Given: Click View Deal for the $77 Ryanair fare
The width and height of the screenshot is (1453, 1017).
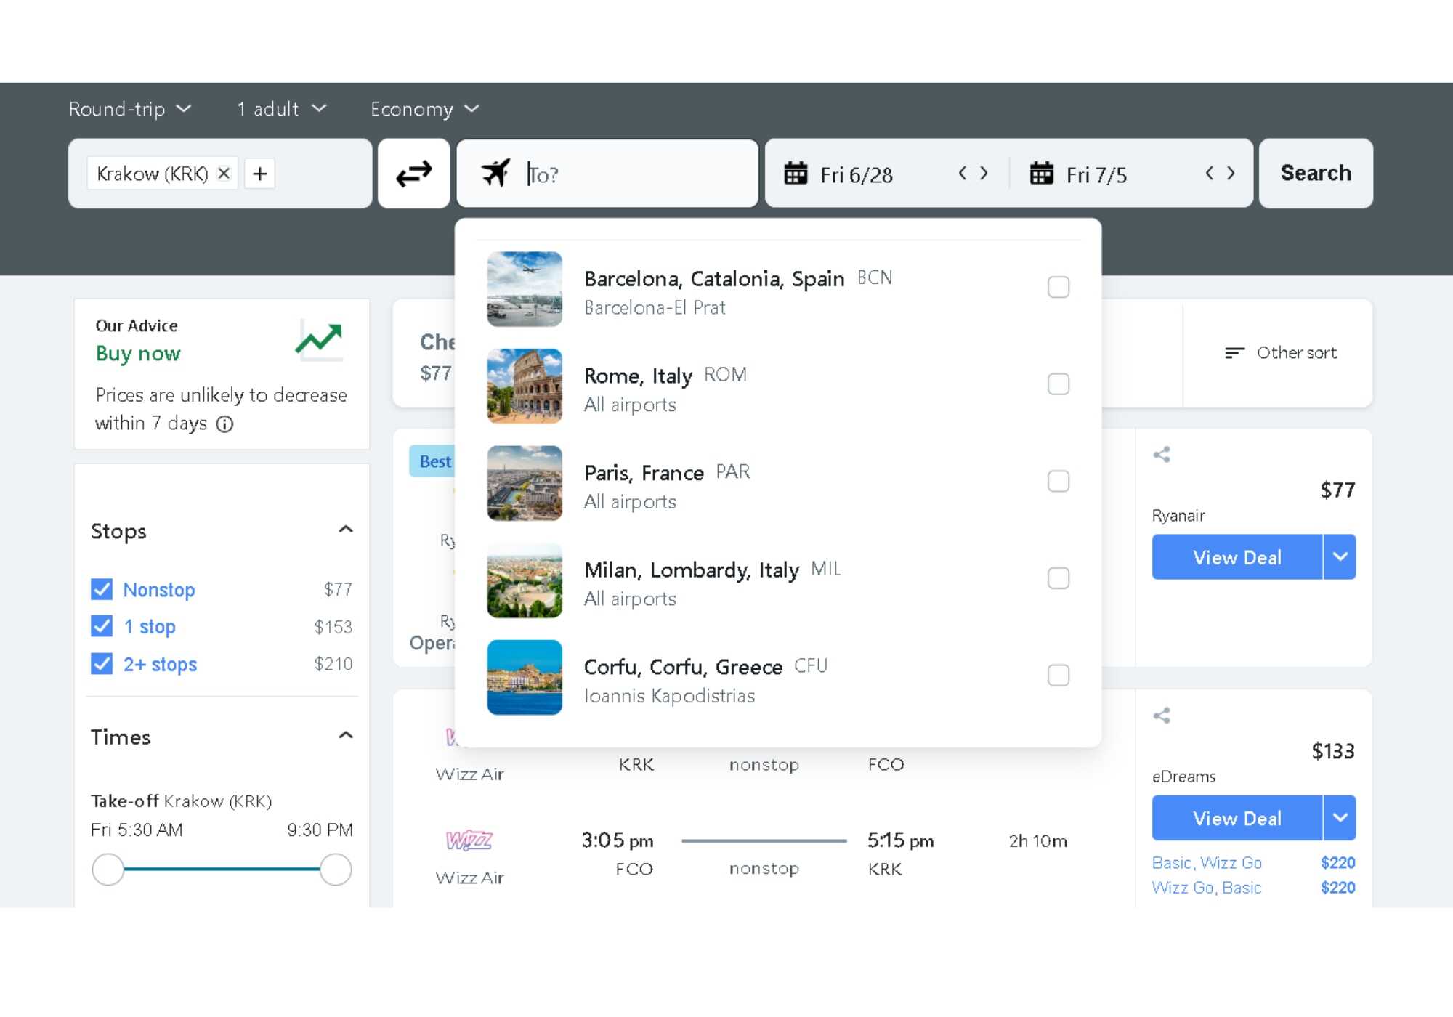Looking at the screenshot, I should coord(1237,557).
